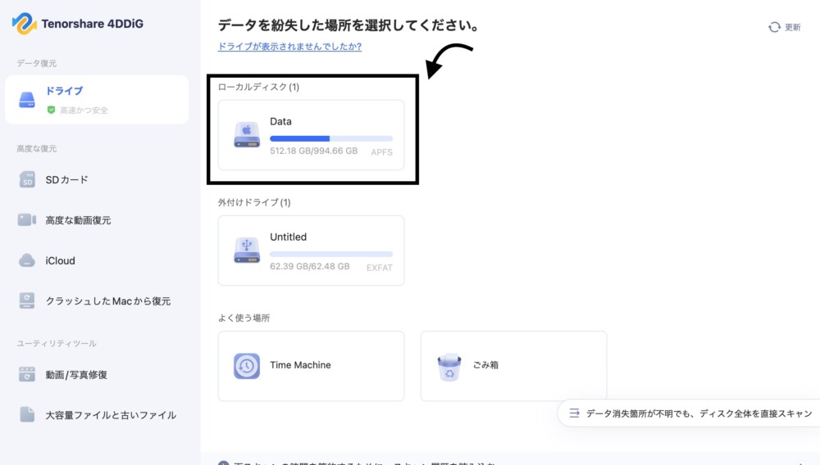Click the 更新 refresh button
The height and width of the screenshot is (465, 820).
point(785,27)
